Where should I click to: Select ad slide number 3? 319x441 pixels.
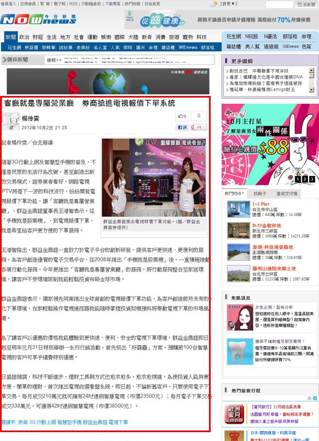pos(311,179)
